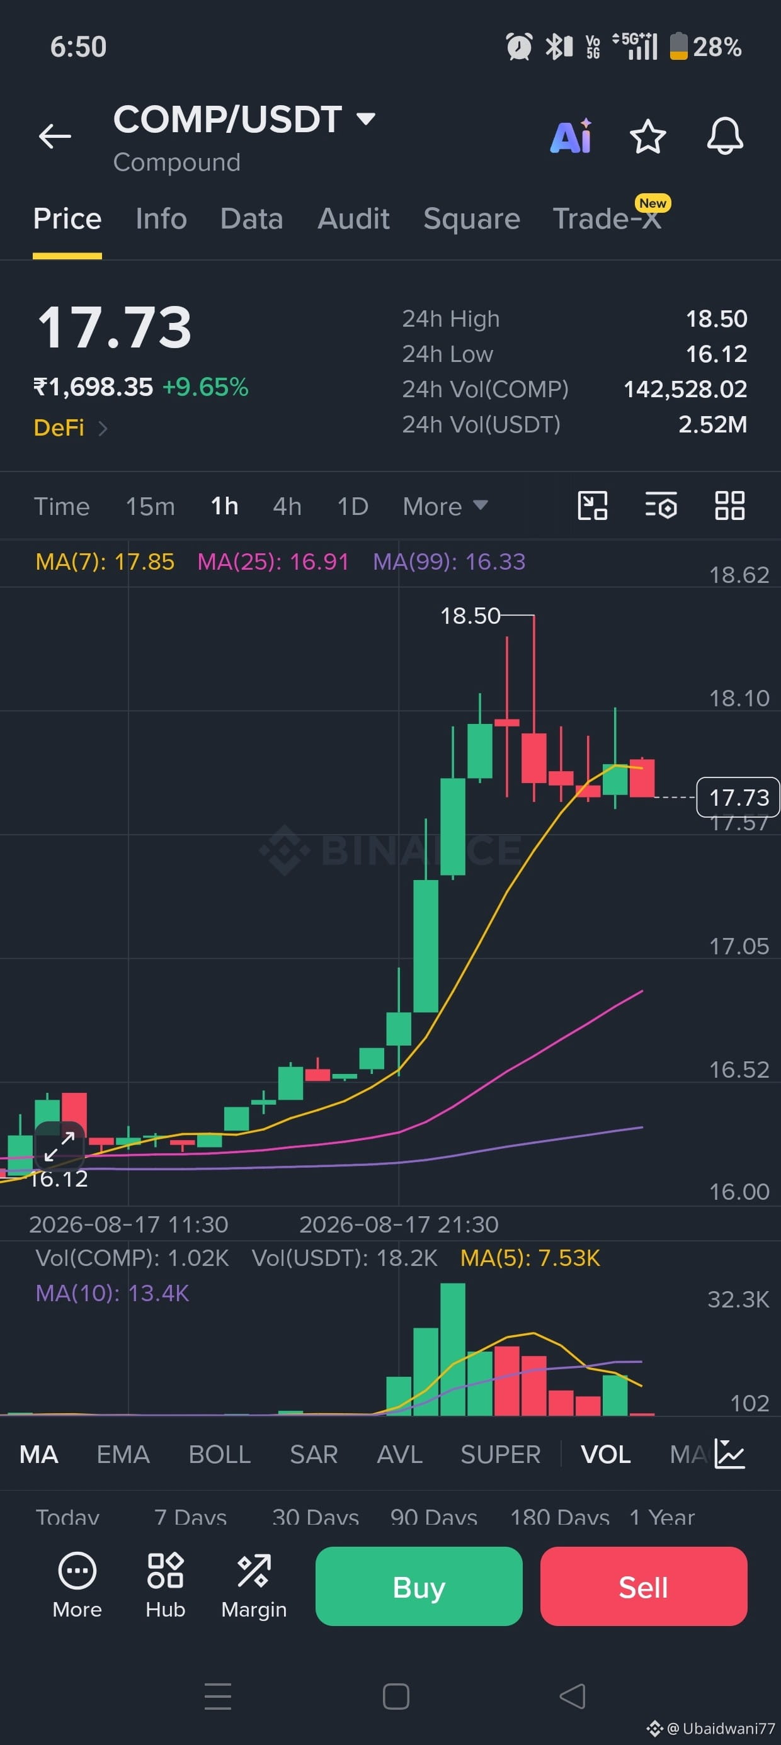Tap the +9.65% change value
This screenshot has height=1745, width=781.
[x=205, y=388]
